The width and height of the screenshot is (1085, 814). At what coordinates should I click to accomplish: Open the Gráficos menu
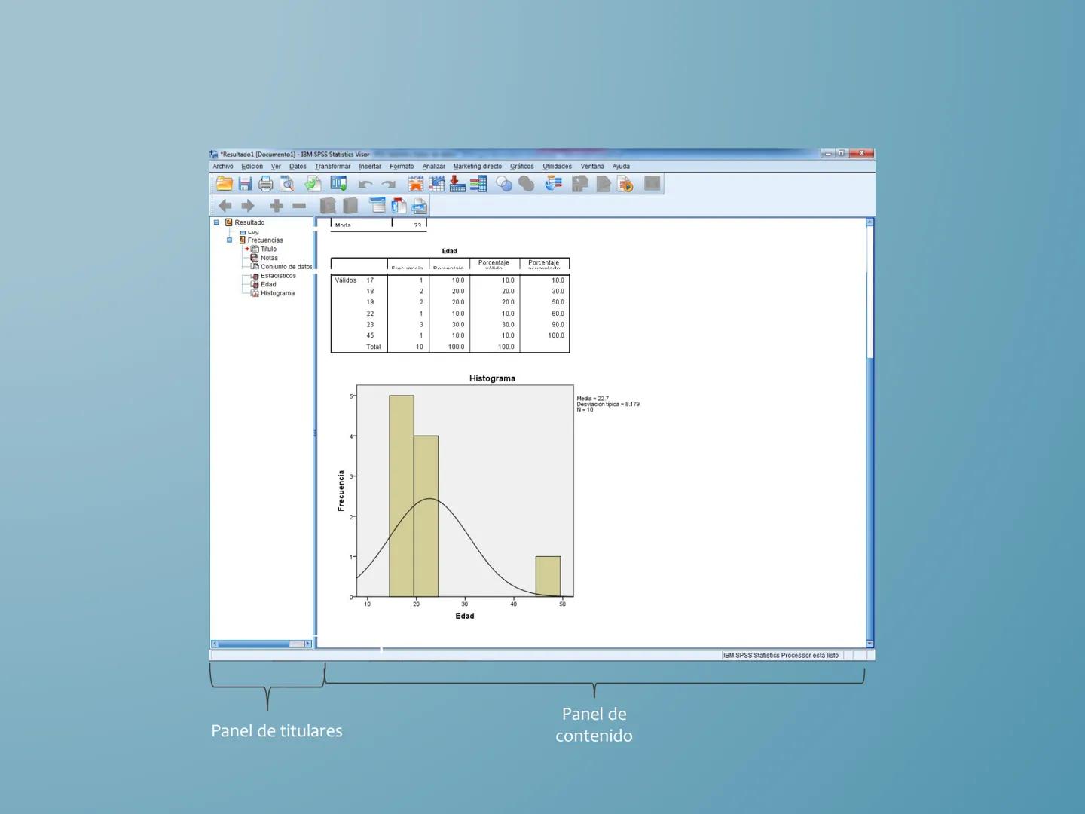[x=521, y=166]
